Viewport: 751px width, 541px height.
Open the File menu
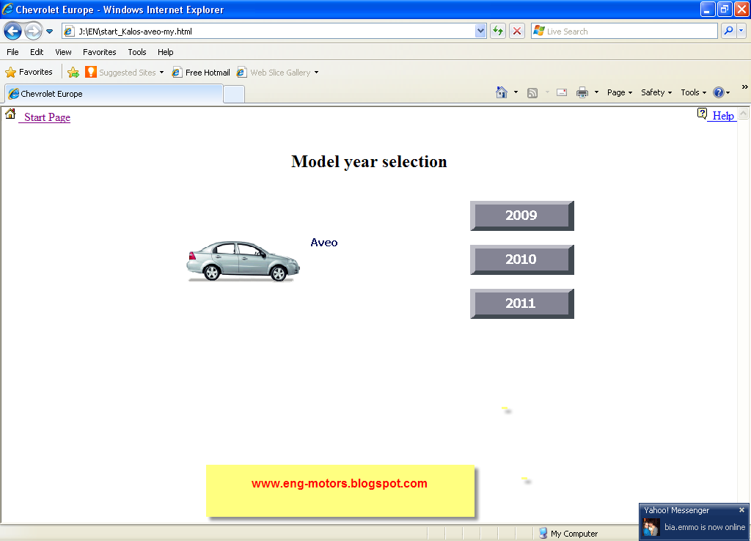click(12, 52)
